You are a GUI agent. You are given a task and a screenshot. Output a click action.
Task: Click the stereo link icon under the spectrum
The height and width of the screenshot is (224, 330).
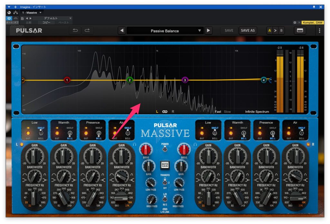pyautogui.click(x=165, y=112)
